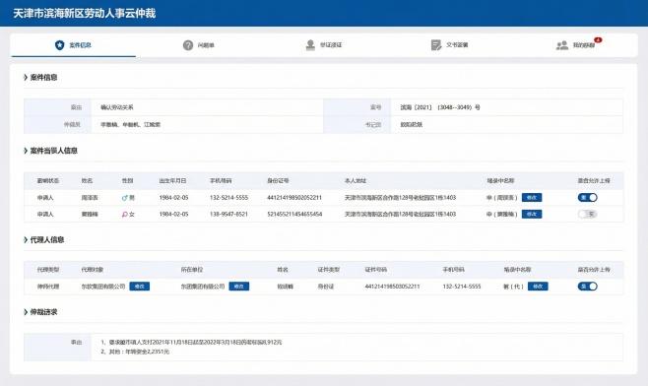Collapse the 案件信息 section chevron
This screenshot has height=386, width=648.
pos(26,77)
